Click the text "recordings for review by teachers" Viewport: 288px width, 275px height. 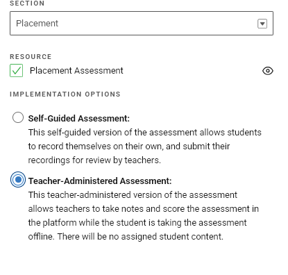94,160
